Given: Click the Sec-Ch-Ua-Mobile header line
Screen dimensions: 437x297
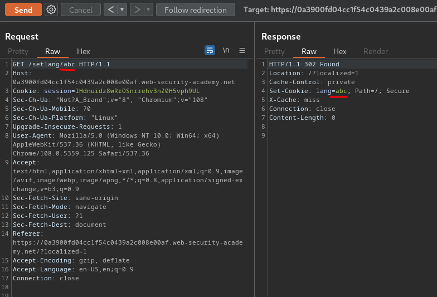Looking at the screenshot, I should 51,109.
